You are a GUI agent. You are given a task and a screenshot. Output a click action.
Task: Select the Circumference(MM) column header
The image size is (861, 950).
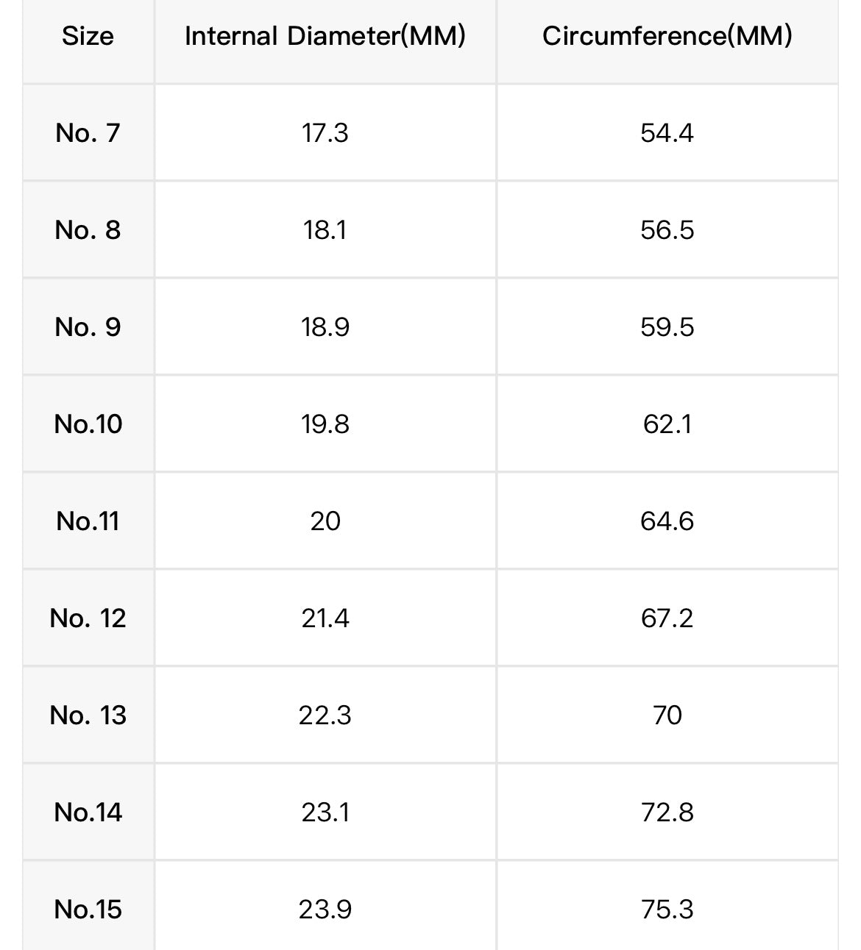click(667, 36)
